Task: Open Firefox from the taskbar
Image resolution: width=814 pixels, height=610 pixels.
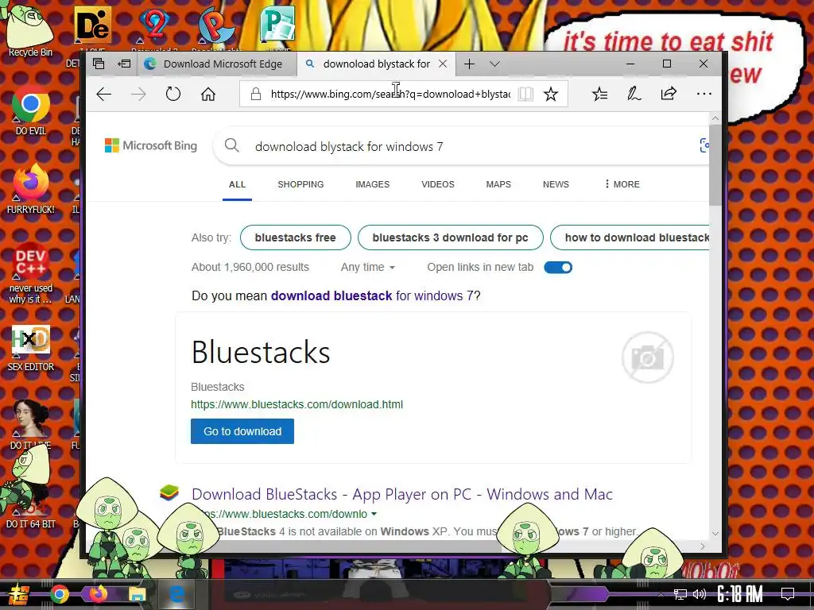Action: [98, 593]
